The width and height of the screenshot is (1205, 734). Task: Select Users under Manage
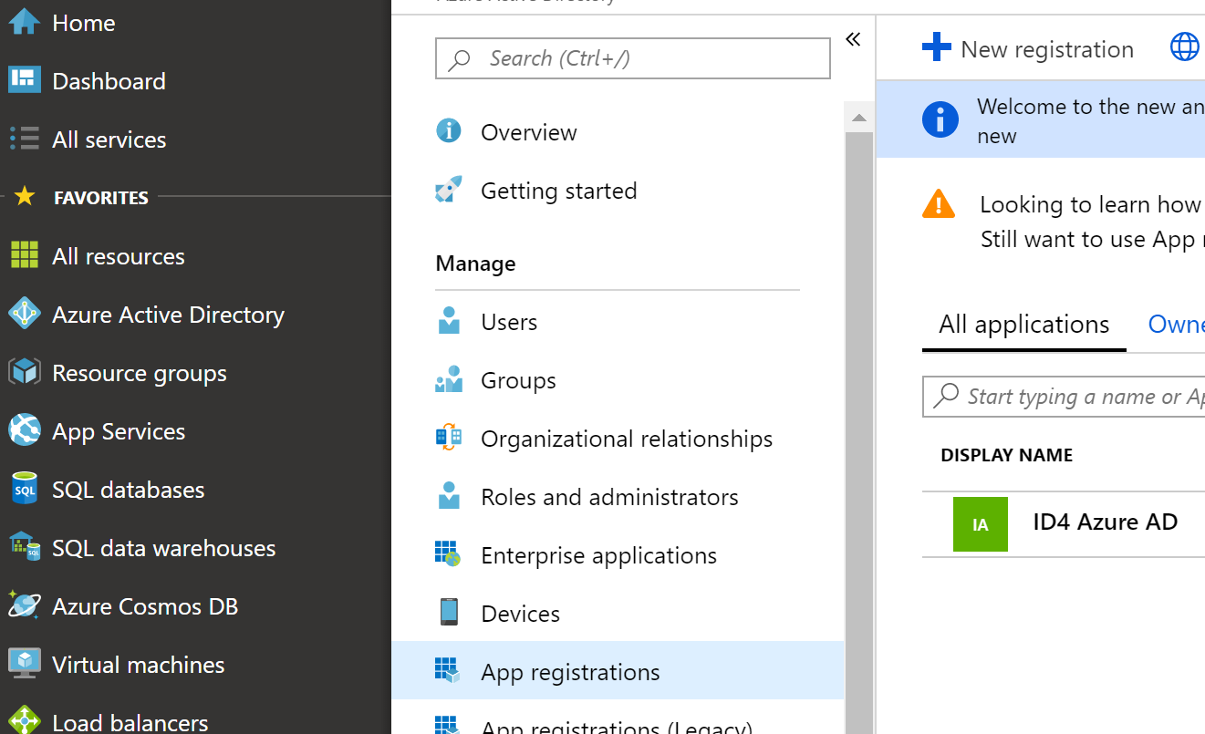click(508, 321)
